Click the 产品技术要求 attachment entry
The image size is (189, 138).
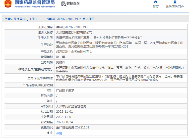tap(65, 90)
